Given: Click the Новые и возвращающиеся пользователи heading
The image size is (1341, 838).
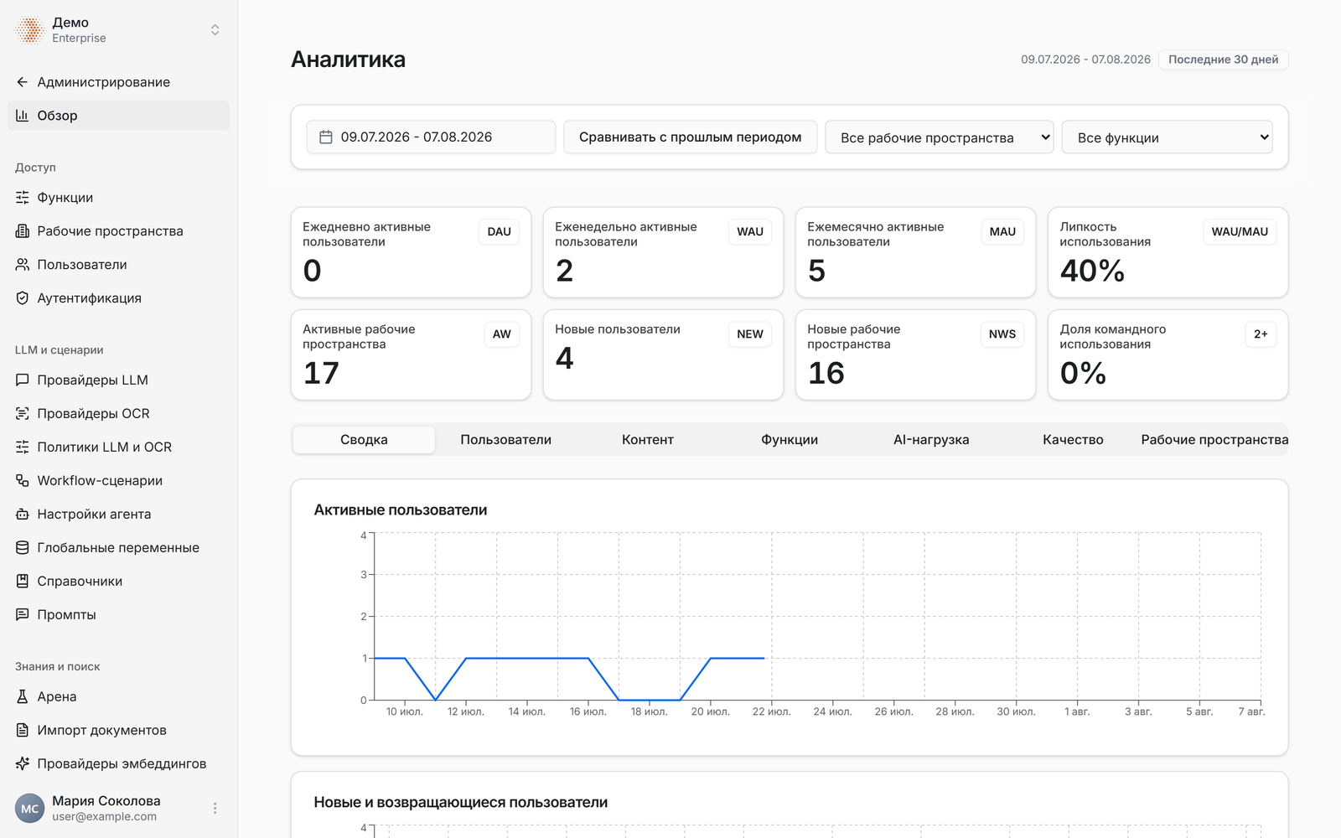Looking at the screenshot, I should [x=461, y=803].
